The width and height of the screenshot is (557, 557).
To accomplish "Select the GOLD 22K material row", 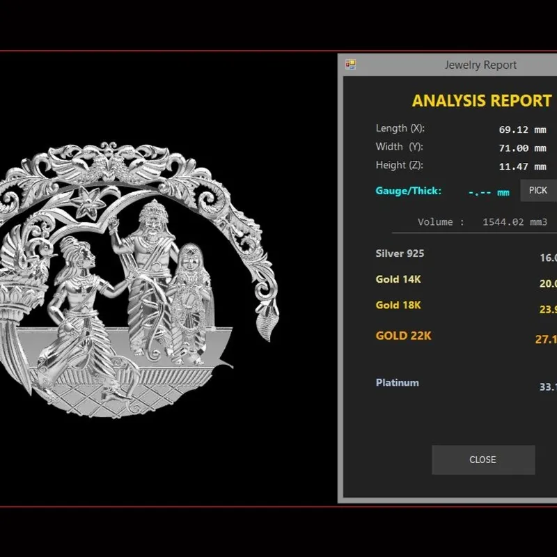I will pos(466,337).
